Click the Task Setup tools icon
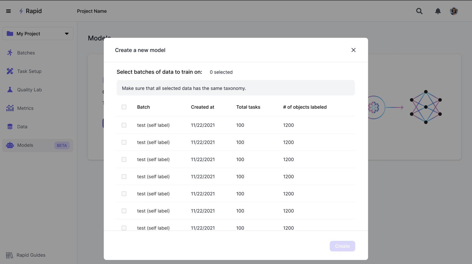Viewport: 472px width, 264px height. (10, 71)
